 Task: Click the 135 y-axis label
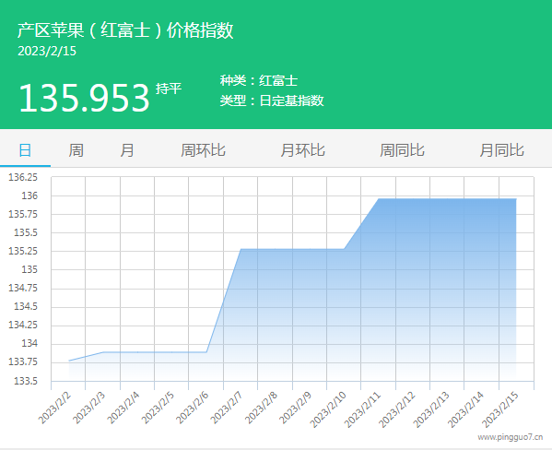coord(29,269)
